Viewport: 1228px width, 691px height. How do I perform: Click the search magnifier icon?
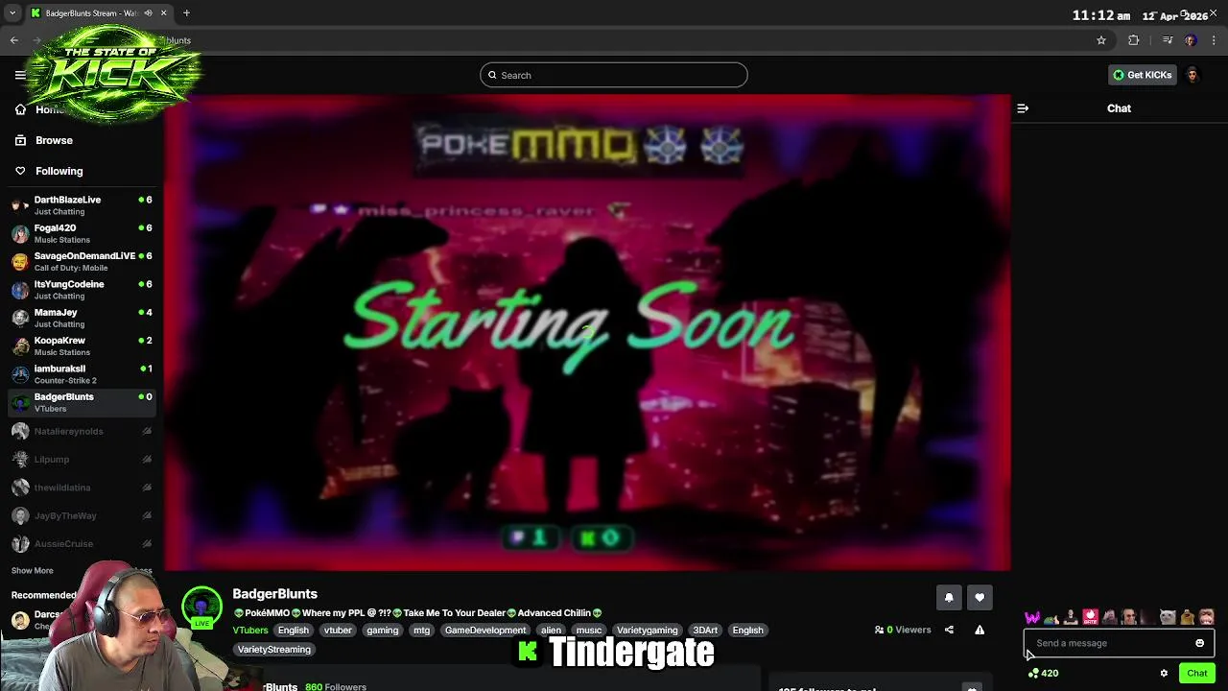pos(492,75)
